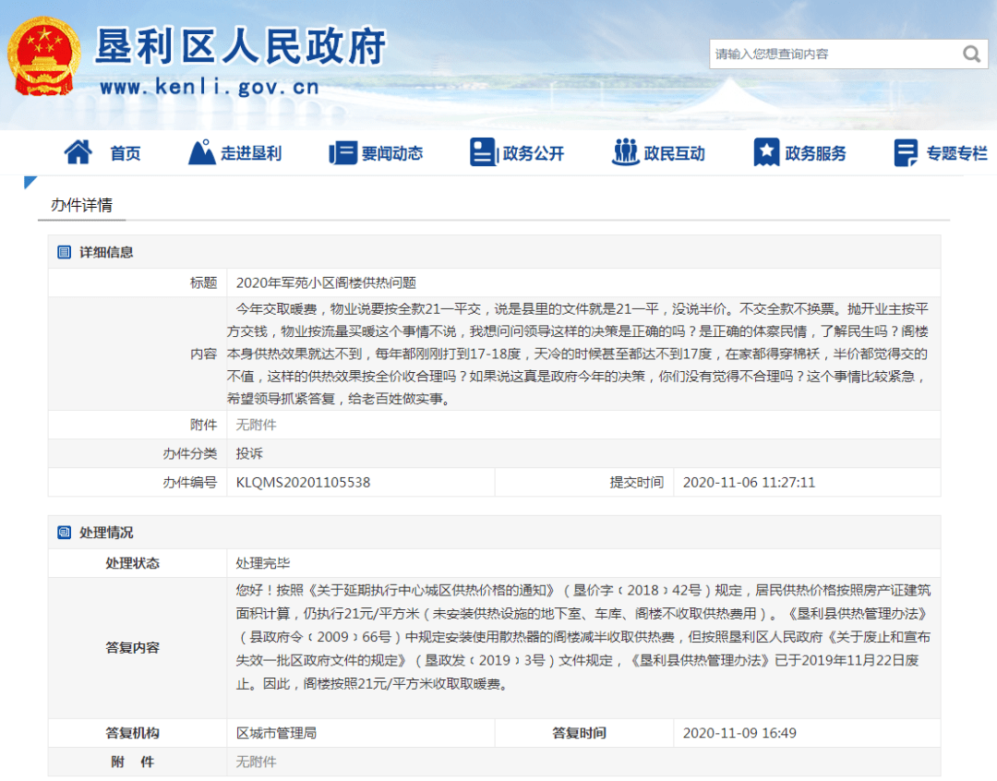Viewport: 997px width, 781px height.
Task: Click the case number KLQMS20201105538
Action: tap(303, 482)
